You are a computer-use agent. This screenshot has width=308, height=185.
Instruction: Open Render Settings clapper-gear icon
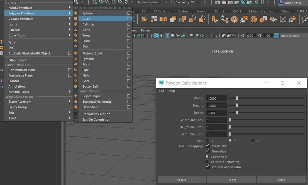pos(237,2)
